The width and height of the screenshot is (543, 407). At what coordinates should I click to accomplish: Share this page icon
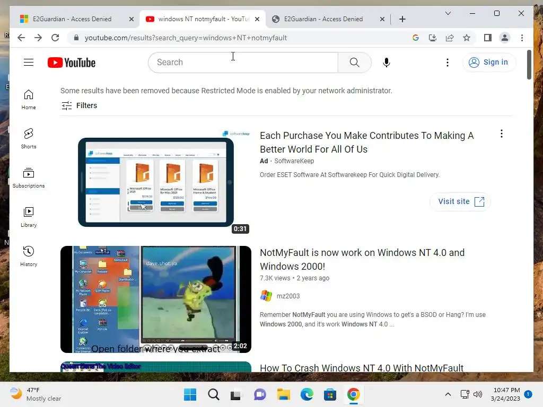450,38
